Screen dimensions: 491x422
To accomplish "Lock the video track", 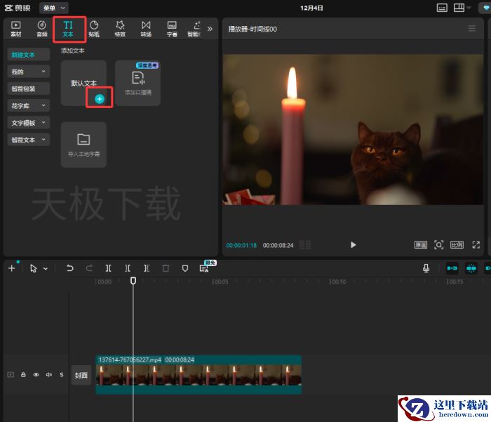I will [x=23, y=375].
